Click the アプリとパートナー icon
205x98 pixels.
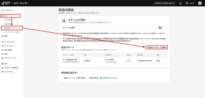tap(3, 58)
